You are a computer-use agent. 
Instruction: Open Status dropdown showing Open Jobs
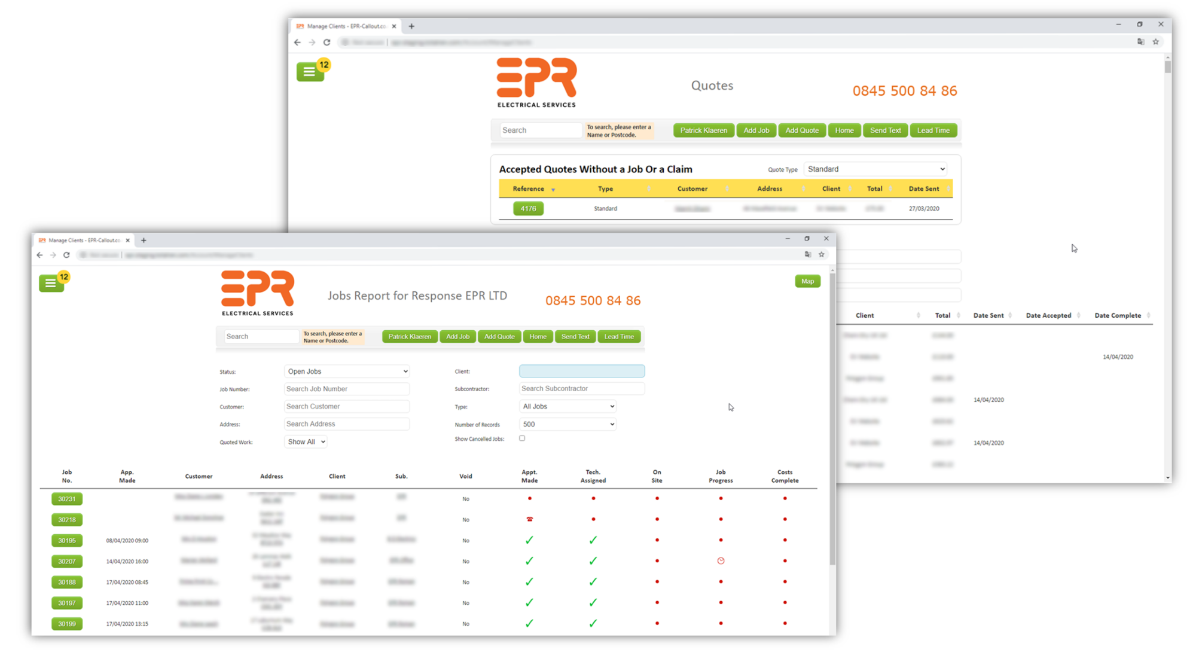(347, 371)
